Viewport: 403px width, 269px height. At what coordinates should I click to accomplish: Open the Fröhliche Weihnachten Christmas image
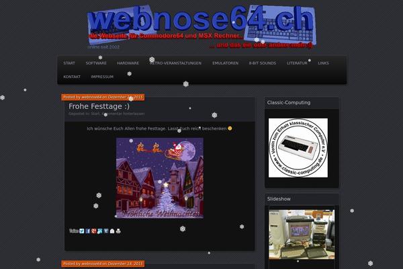[x=160, y=178]
